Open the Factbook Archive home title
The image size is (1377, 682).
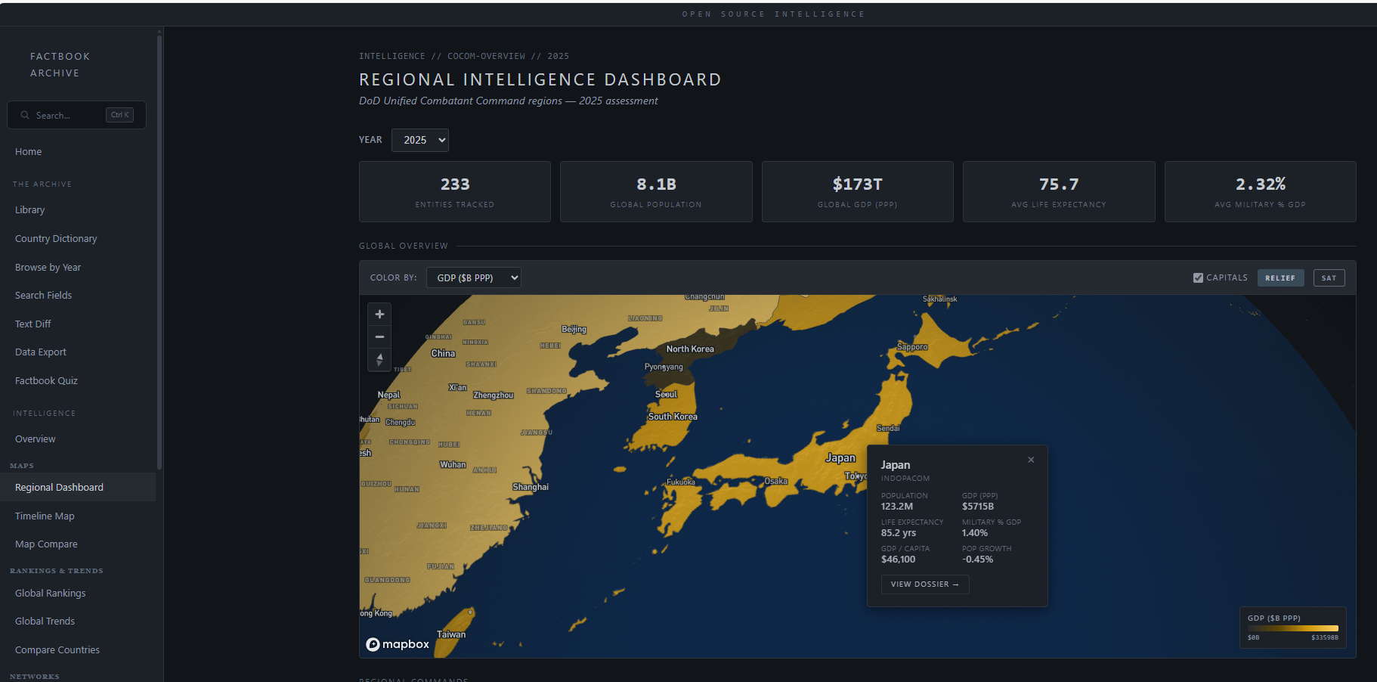pyautogui.click(x=60, y=65)
